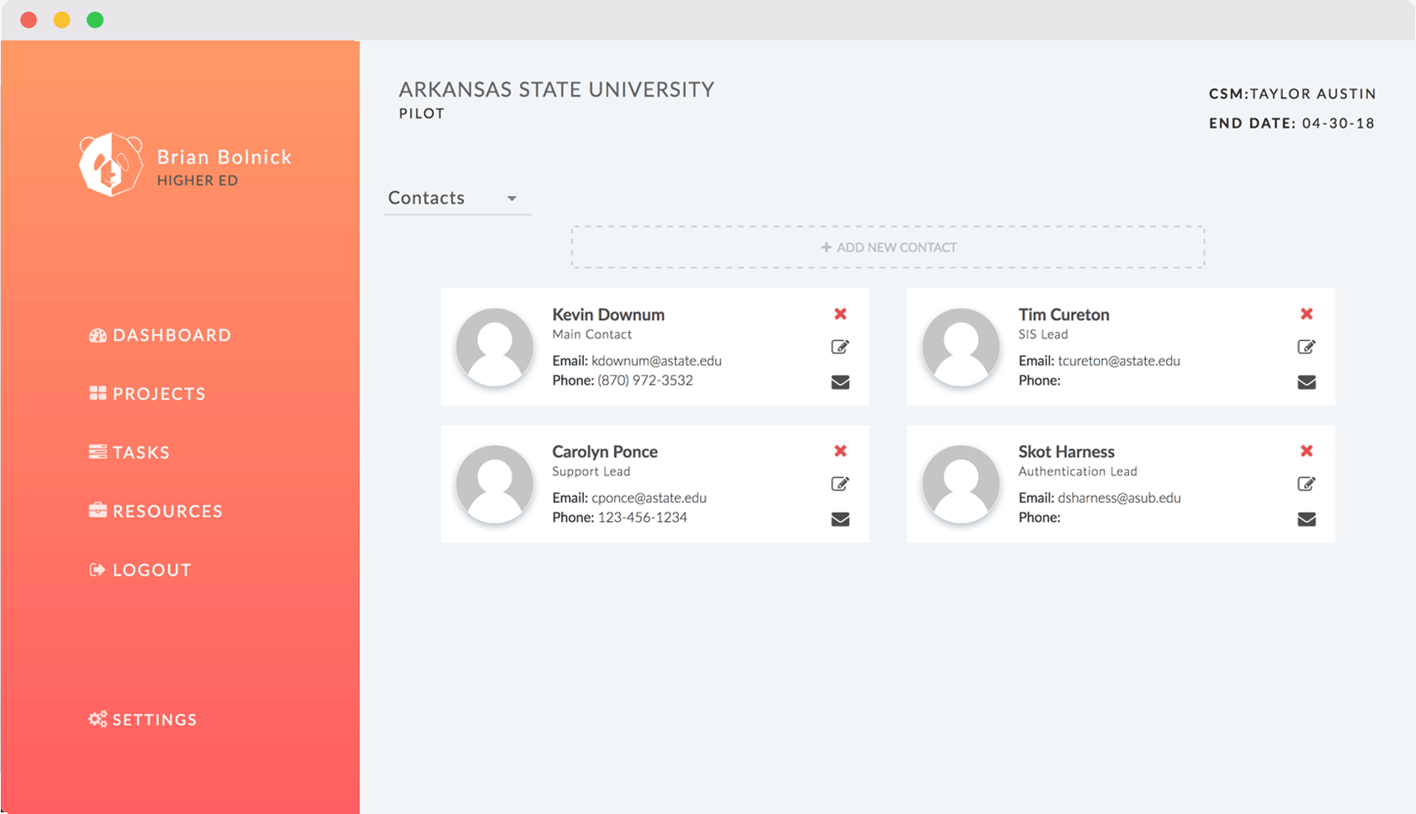Select Logout in the sidebar
1416x814 pixels.
tap(141, 570)
